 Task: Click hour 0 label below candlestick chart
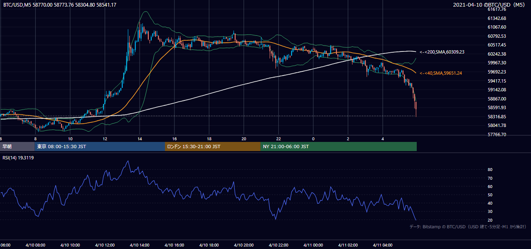coord(313,139)
